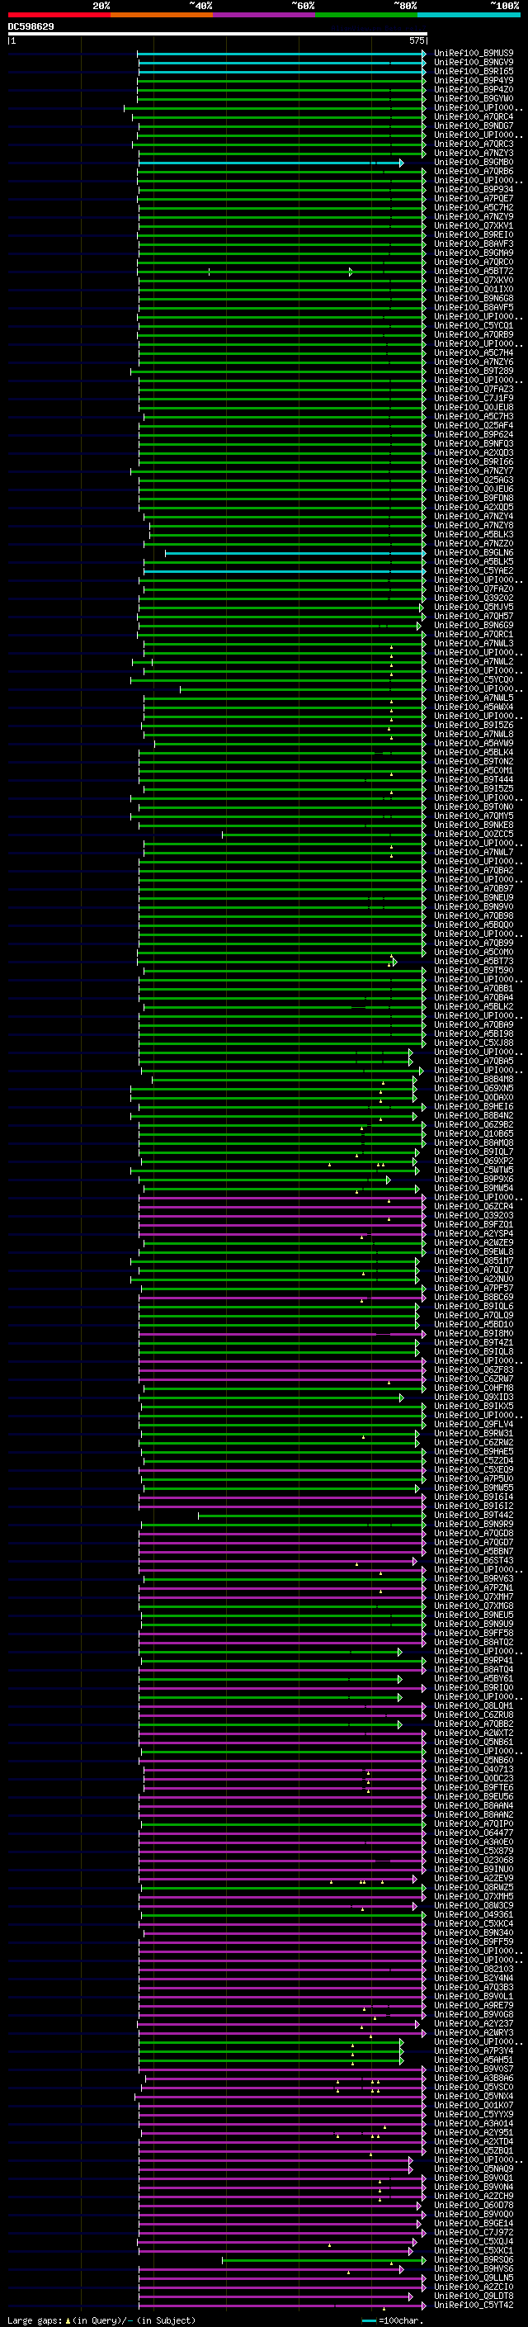The width and height of the screenshot is (528, 2327).
Task: Open the UniRef100_B9T289 hit
Action: pyautogui.click(x=474, y=371)
